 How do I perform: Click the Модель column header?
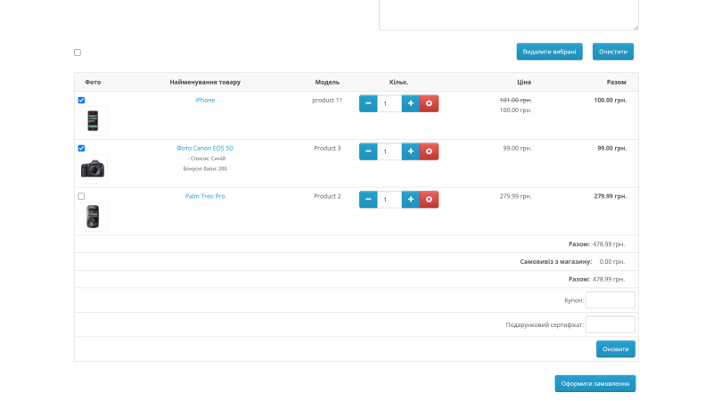pyautogui.click(x=327, y=82)
